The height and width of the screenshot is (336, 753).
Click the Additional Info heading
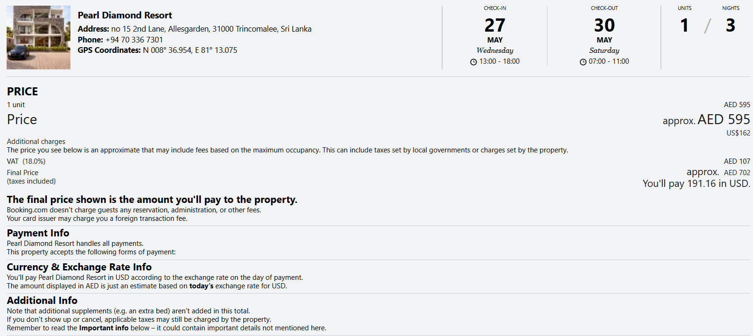pyautogui.click(x=42, y=301)
